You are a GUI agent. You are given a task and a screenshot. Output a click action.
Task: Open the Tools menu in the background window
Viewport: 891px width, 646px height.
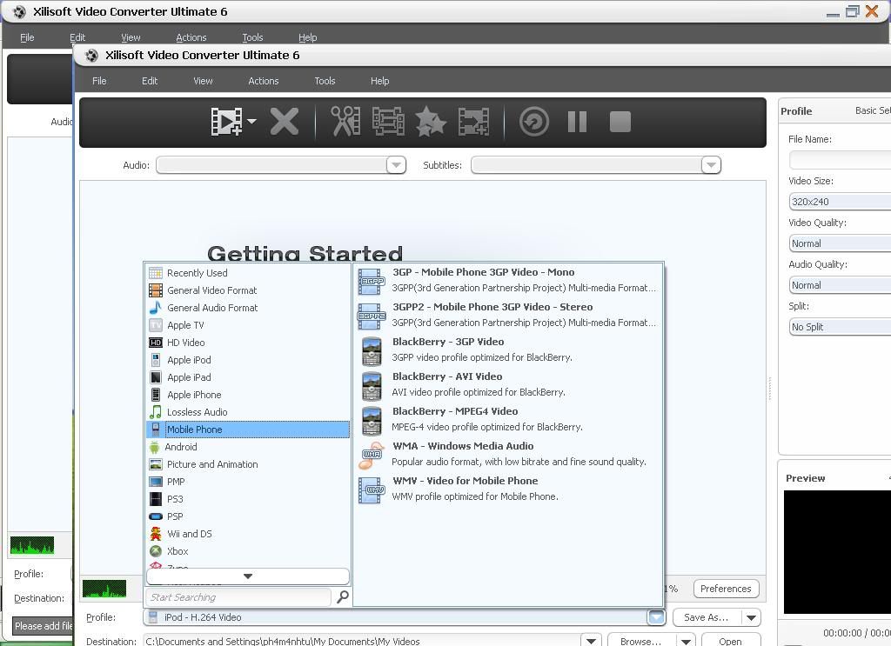[253, 37]
